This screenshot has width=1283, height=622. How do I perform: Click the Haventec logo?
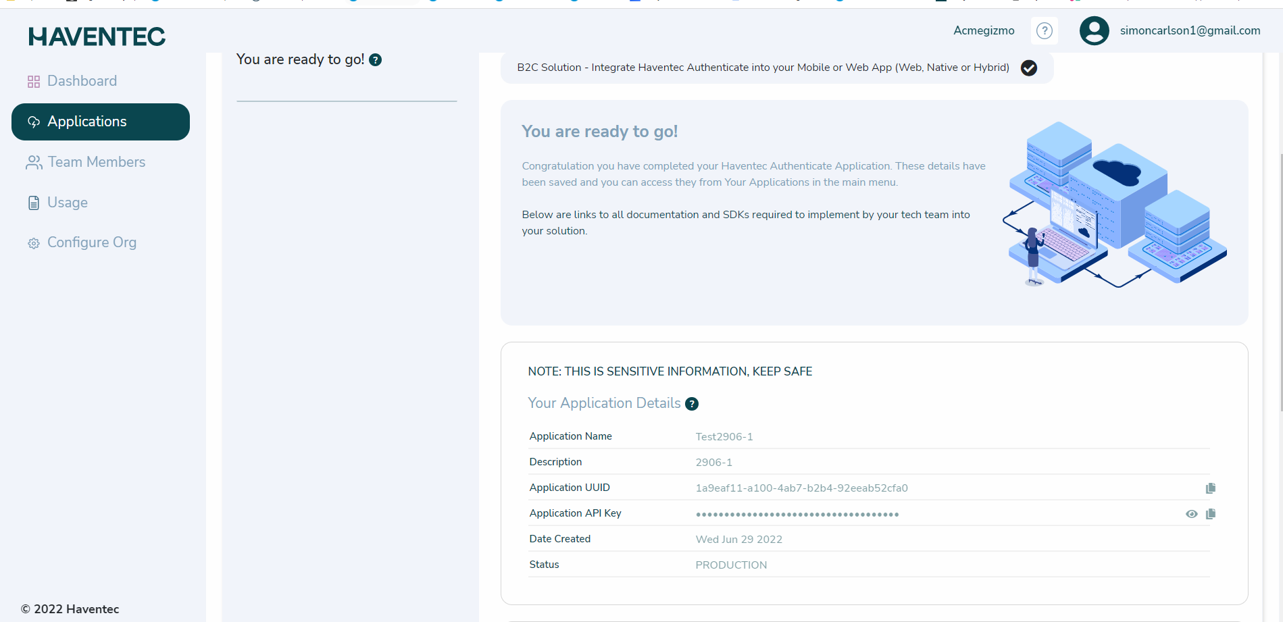pos(97,36)
